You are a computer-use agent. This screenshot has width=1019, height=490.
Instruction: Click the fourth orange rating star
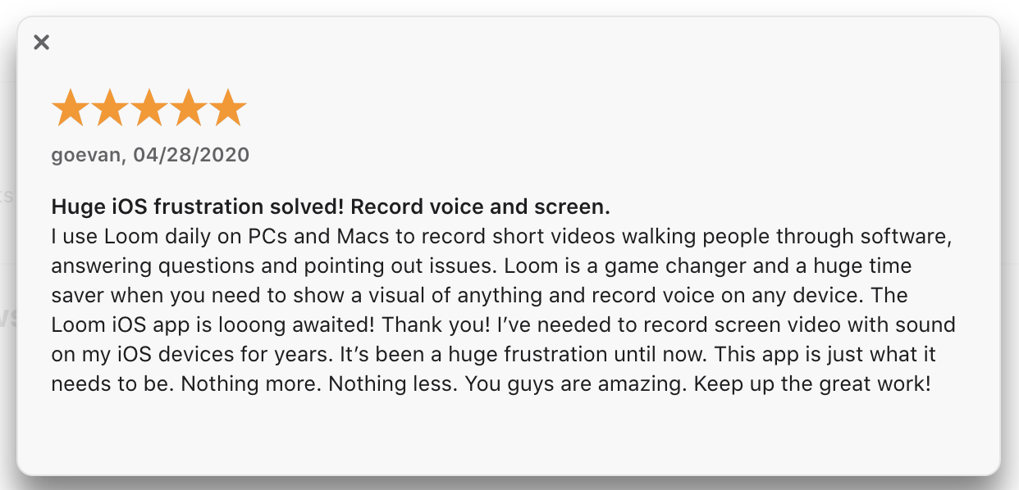coord(188,109)
